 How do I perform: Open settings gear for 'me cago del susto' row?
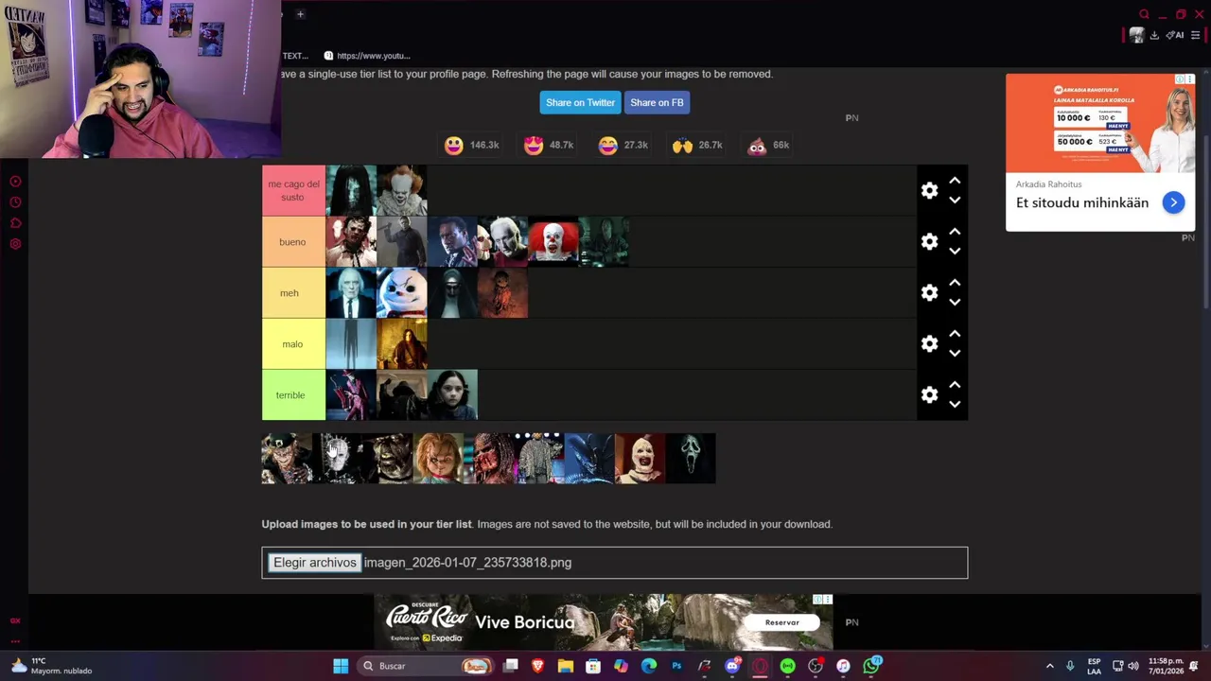929,191
